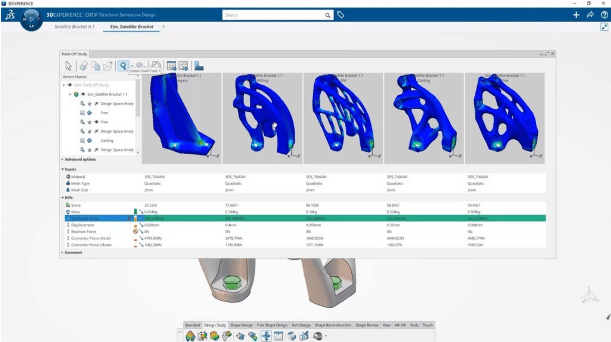Click the share arrow icon in top bar
The image size is (611, 342).
click(590, 15)
